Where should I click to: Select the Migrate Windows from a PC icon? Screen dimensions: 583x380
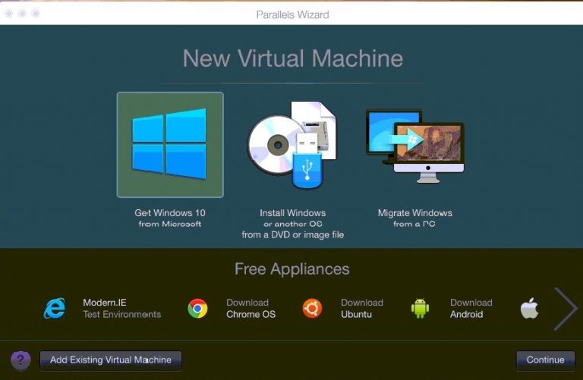point(415,146)
